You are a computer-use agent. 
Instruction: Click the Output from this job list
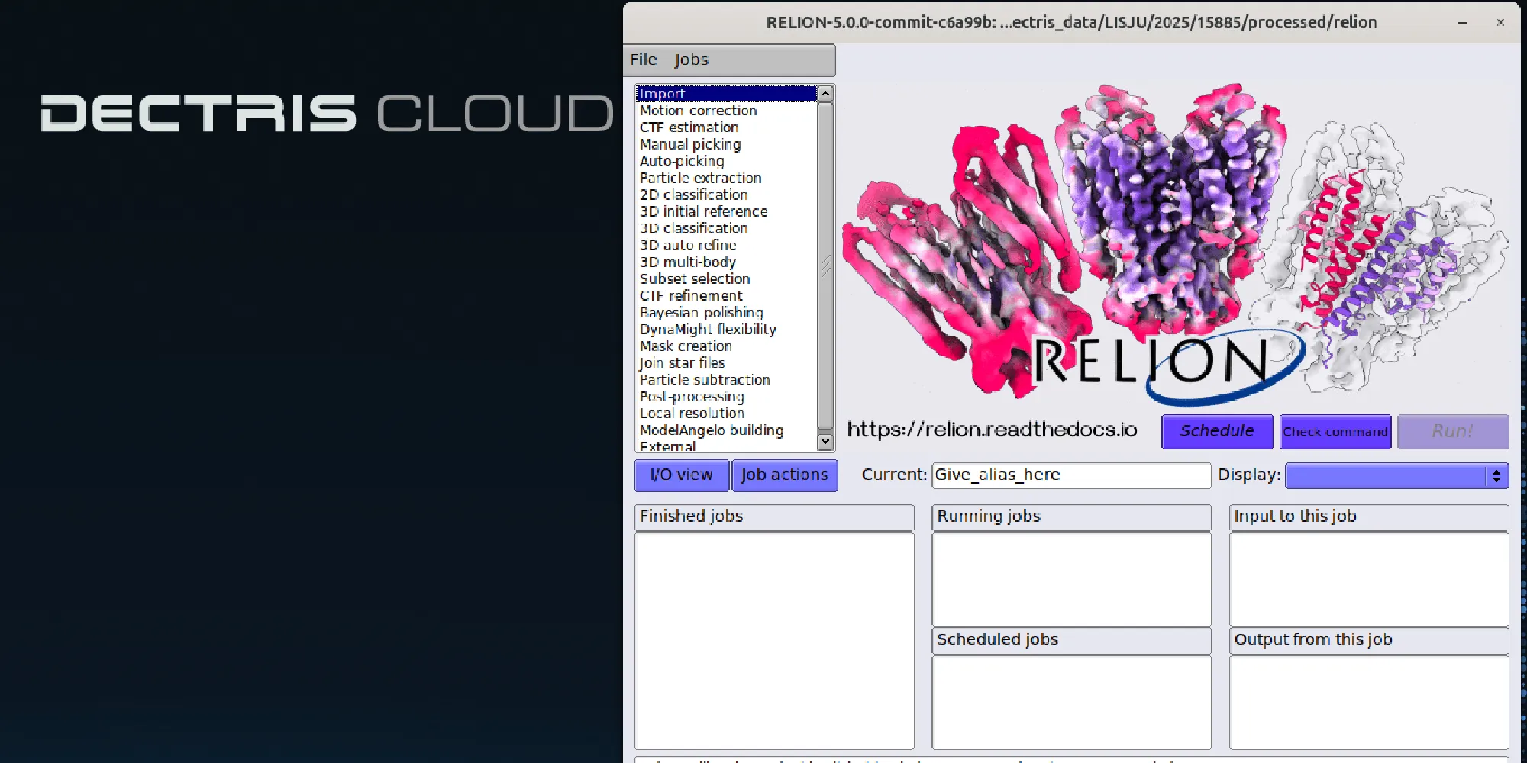1369,702
